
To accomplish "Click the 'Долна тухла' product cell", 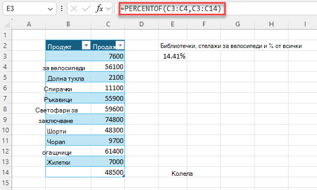I will click(x=69, y=77).
